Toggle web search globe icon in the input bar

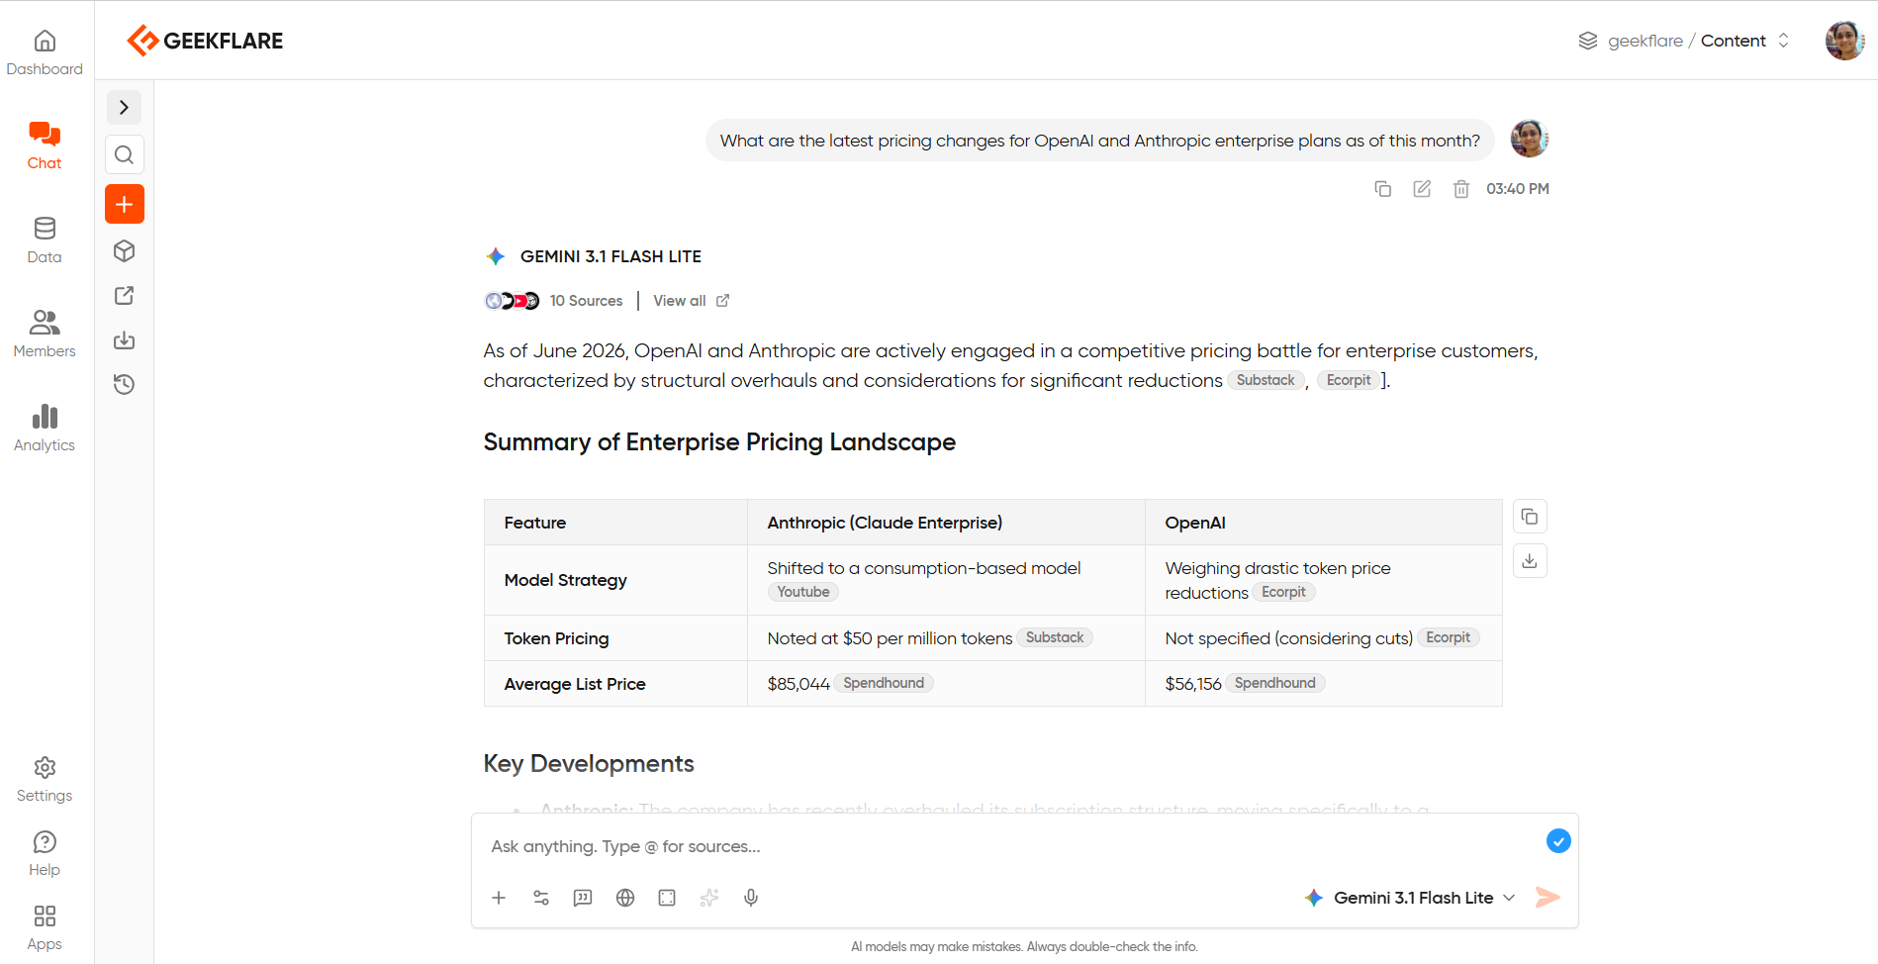pyautogui.click(x=625, y=898)
